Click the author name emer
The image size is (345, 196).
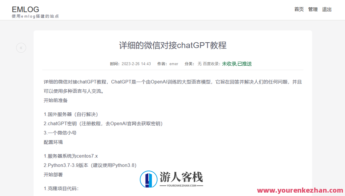point(174,64)
